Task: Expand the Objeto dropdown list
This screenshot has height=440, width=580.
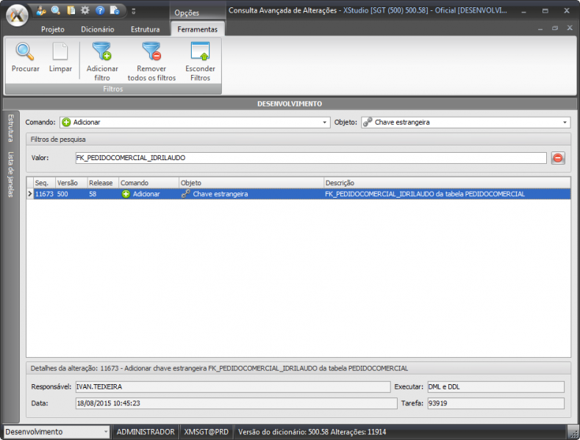Action: pos(565,123)
